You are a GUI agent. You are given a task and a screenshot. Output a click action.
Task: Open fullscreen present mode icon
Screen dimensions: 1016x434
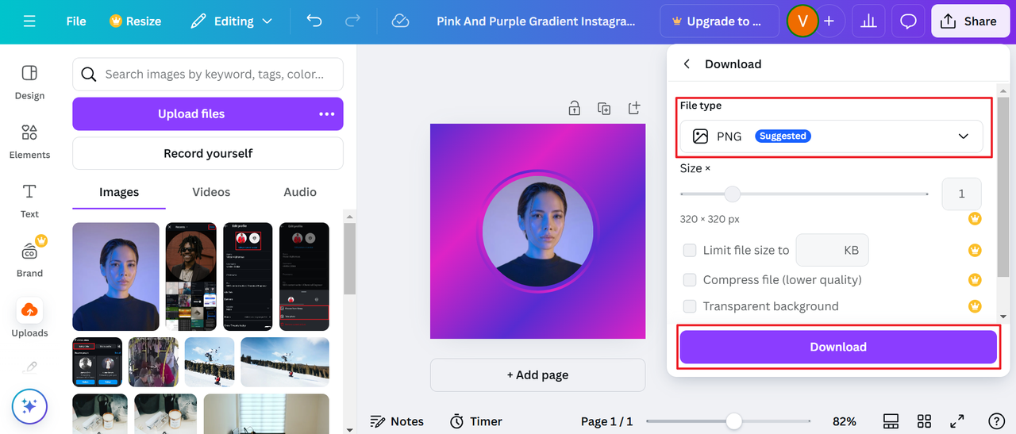[957, 421]
